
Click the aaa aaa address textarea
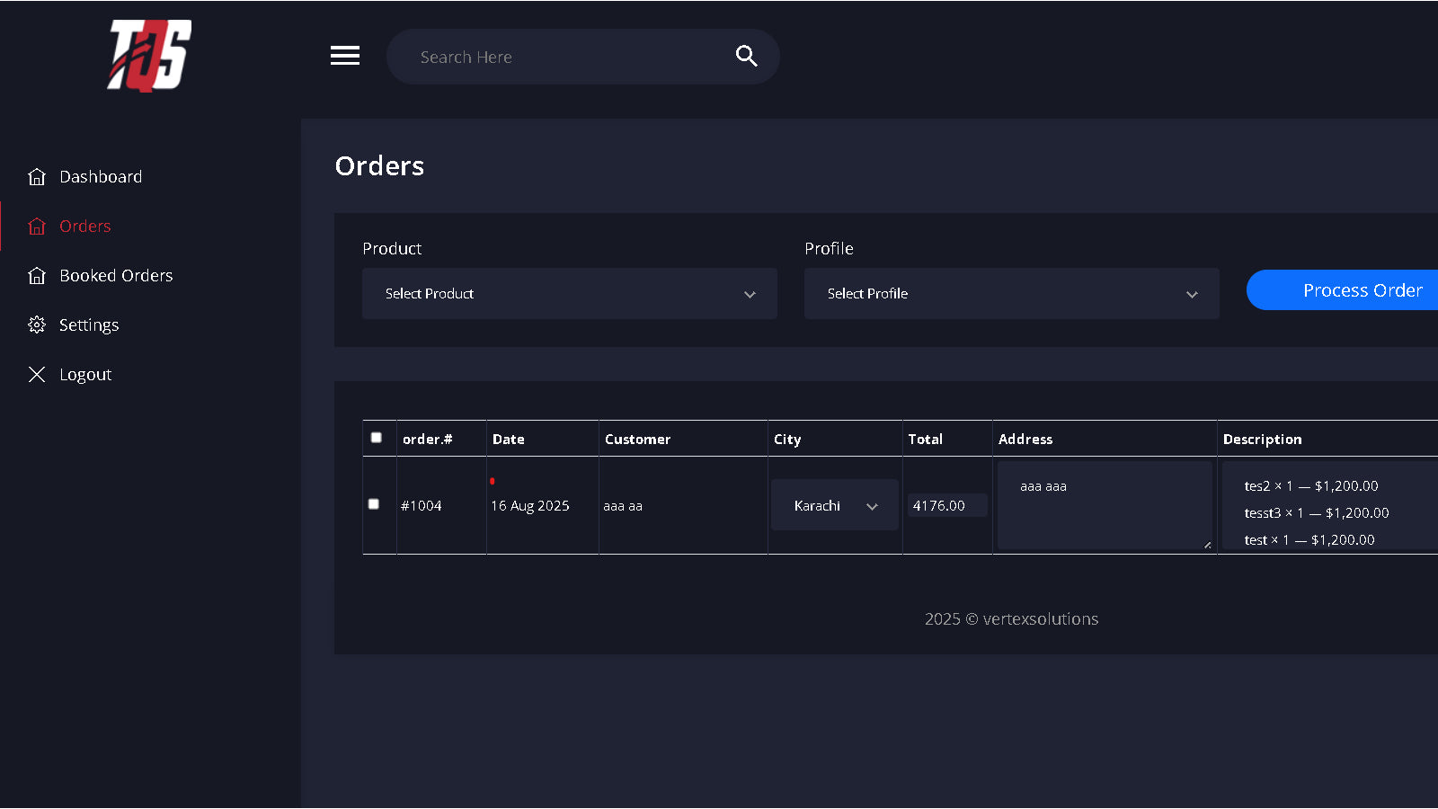[1105, 505]
